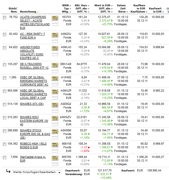Open iShares ATX (DE) link
This screenshot has height=180, width=169.
(x=32, y=104)
